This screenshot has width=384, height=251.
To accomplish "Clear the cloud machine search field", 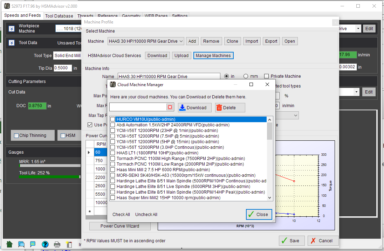I will [x=170, y=107].
